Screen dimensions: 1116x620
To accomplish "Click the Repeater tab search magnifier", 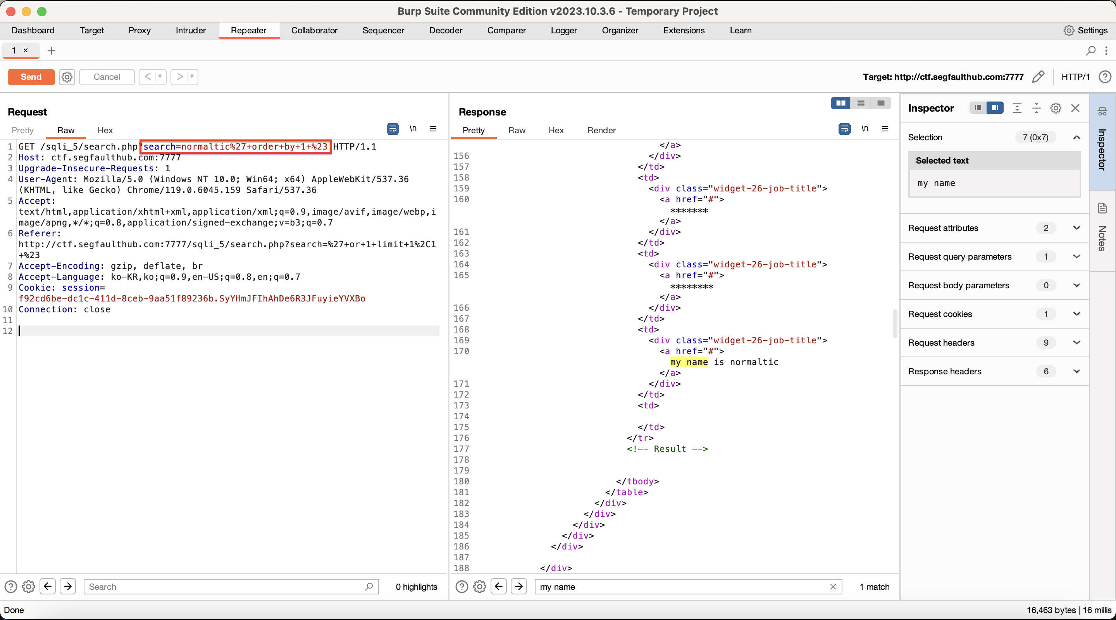I will pos(1090,51).
